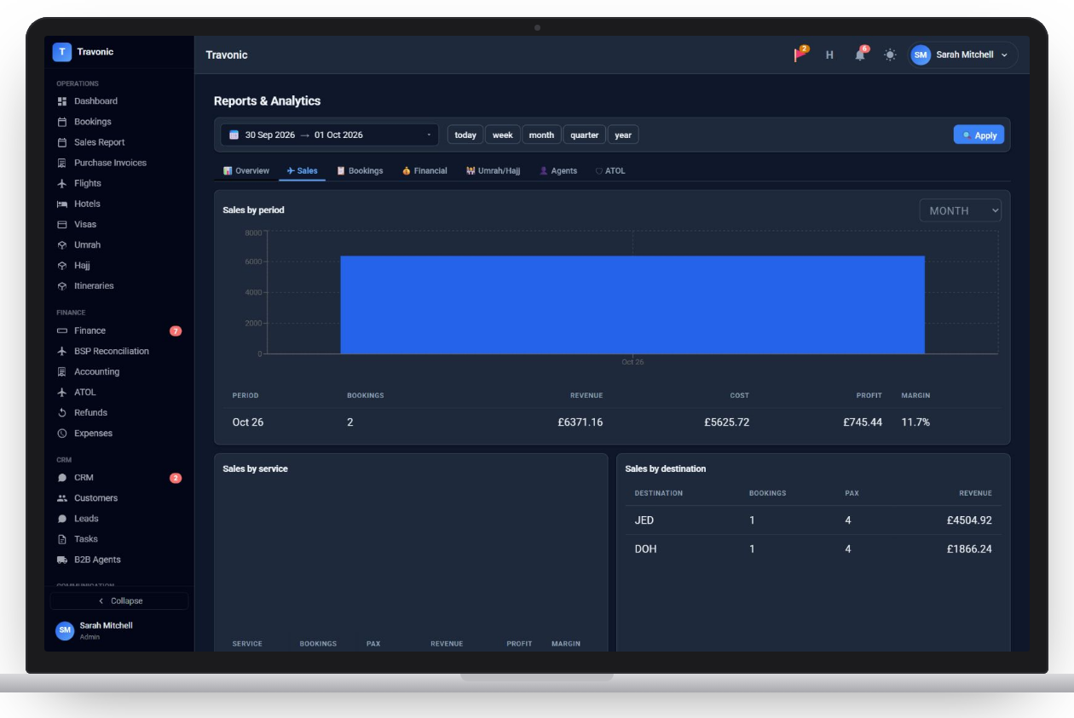Switch to the Financial tab
This screenshot has width=1074, height=718.
[424, 171]
